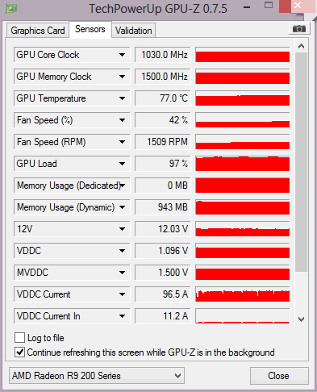The height and width of the screenshot is (392, 317).
Task: Click the scroll down arrow in sensor list
Action: (301, 319)
